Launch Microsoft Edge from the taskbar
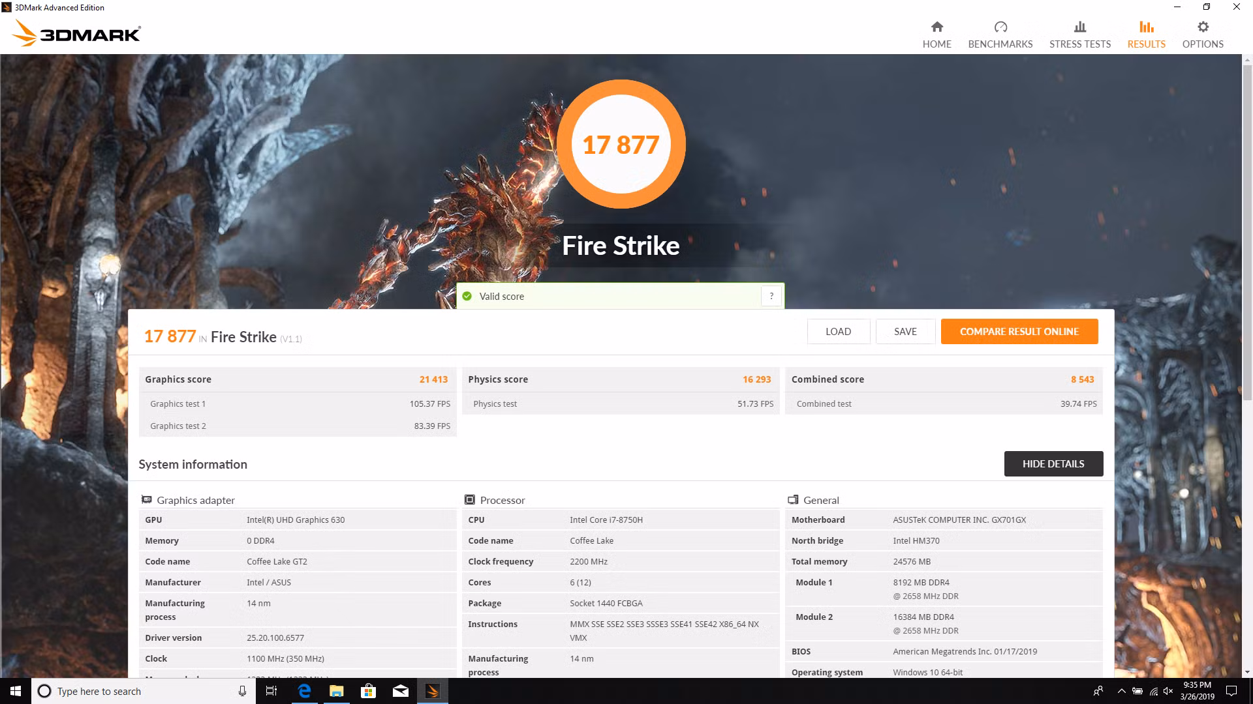The image size is (1253, 704). pos(304,691)
